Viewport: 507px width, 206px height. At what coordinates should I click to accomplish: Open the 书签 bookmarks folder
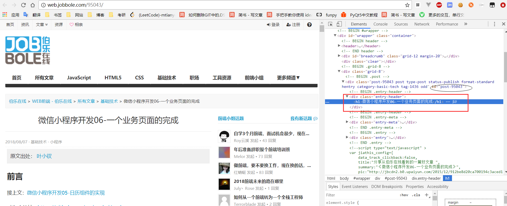pos(53,15)
